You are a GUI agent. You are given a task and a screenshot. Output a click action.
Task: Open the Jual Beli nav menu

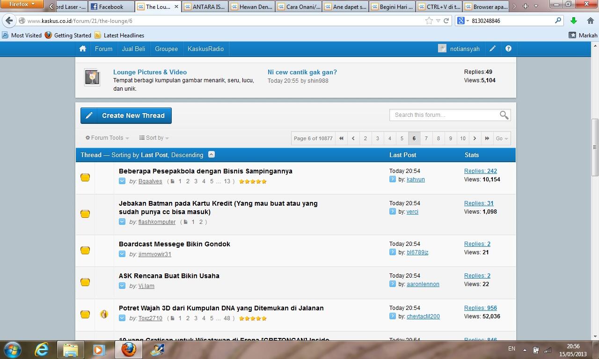point(133,49)
